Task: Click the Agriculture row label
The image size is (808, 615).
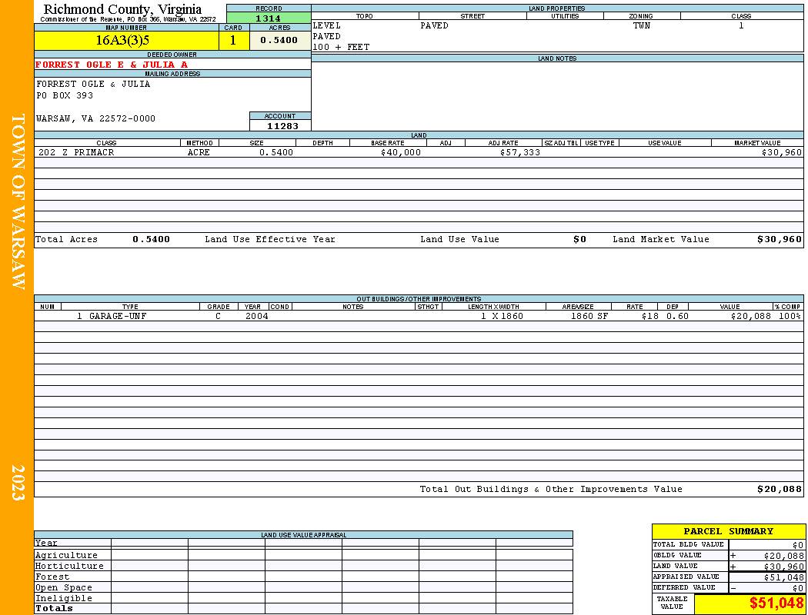Action: click(x=66, y=555)
